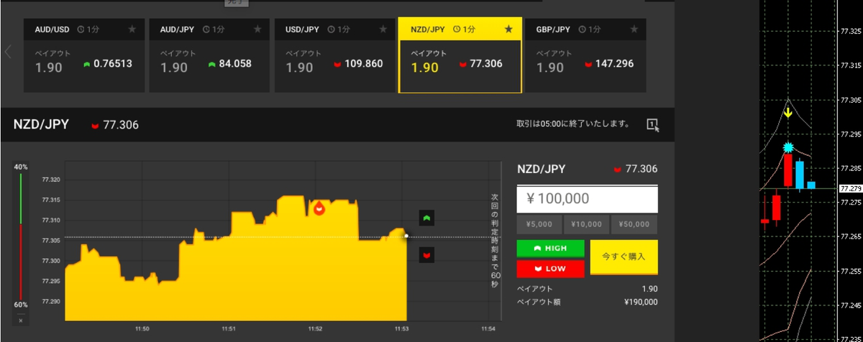Favorite AUD/USD with its star icon
This screenshot has width=863, height=342.
(132, 29)
